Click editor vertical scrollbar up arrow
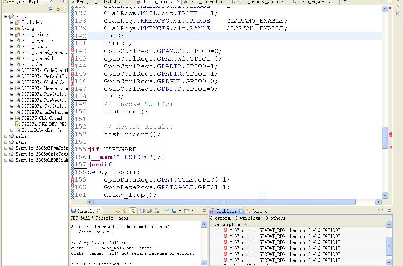Screen dimensions: 403x266 tap(385, 9)
